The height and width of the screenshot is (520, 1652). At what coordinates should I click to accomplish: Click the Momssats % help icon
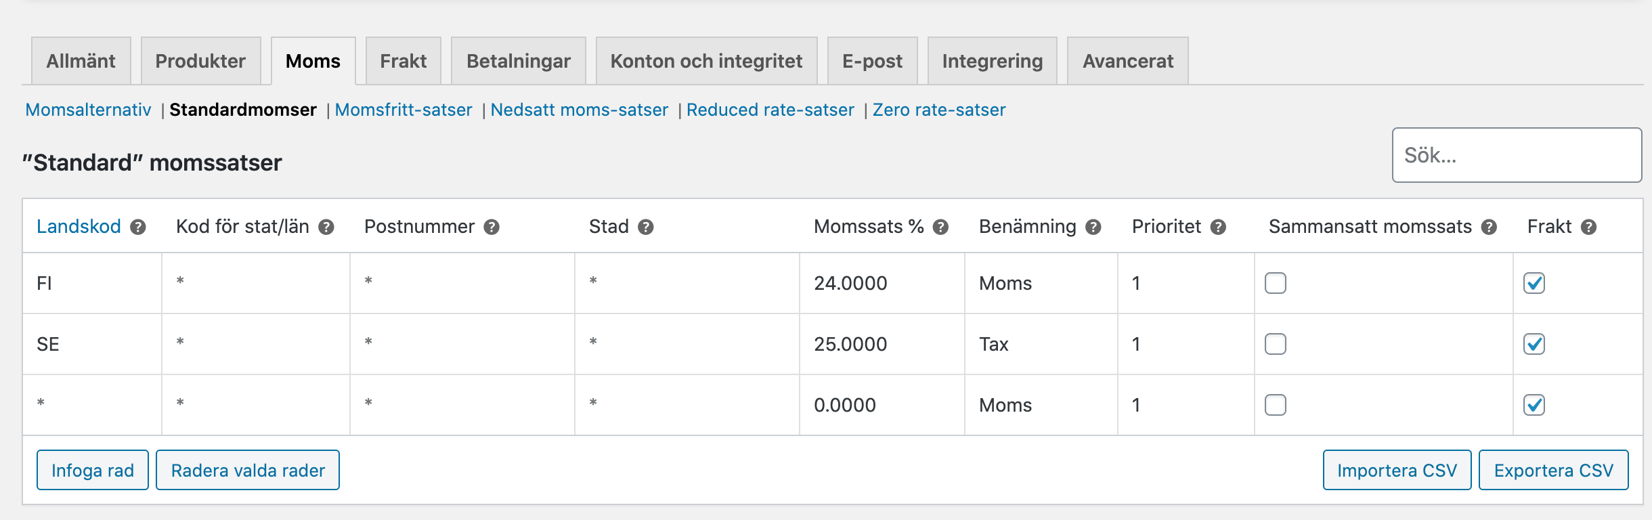tap(940, 227)
